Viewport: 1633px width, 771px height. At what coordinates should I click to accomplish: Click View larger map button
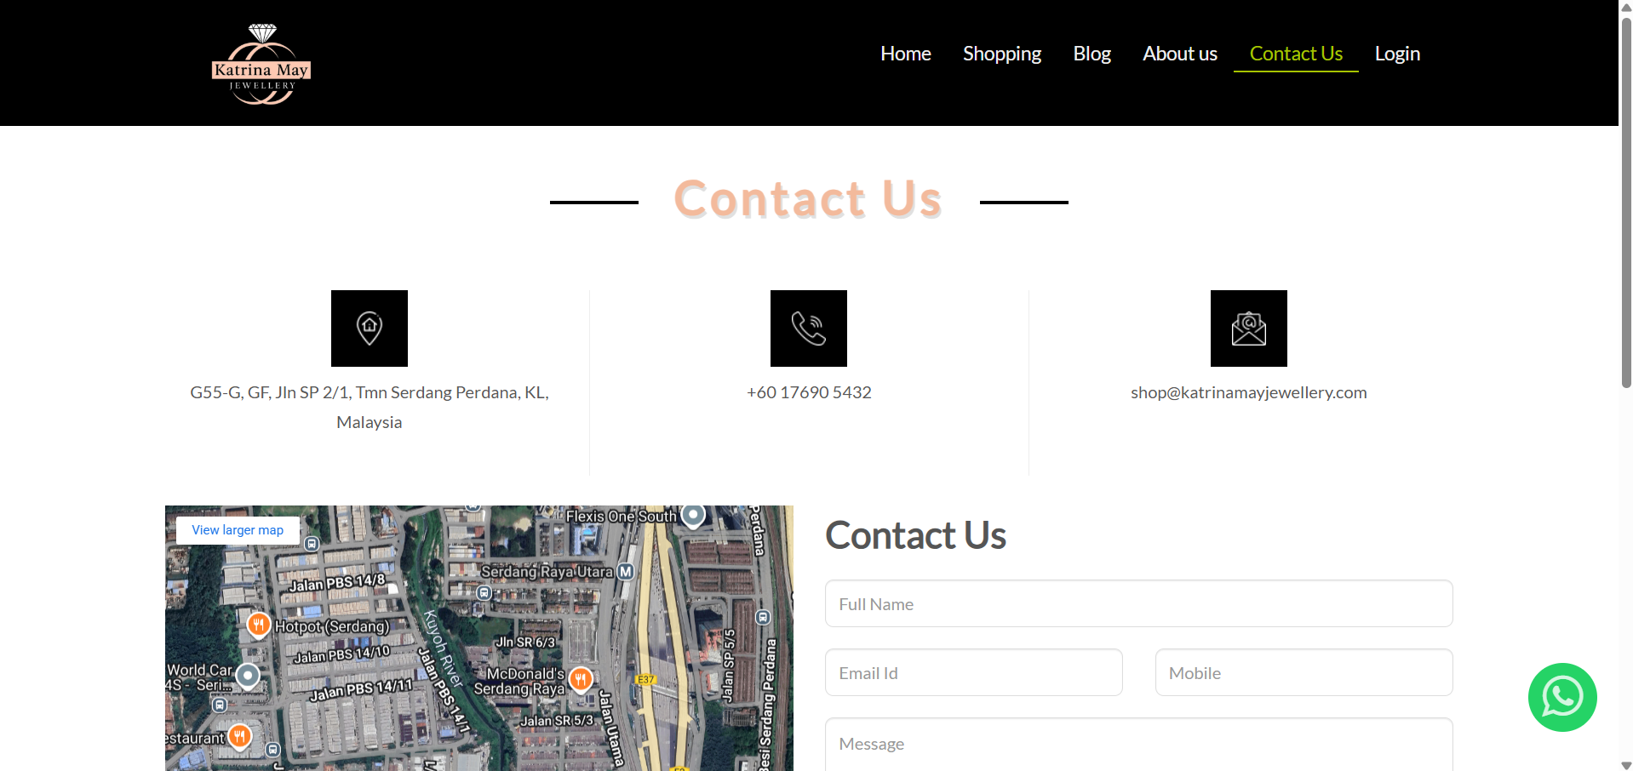238,530
